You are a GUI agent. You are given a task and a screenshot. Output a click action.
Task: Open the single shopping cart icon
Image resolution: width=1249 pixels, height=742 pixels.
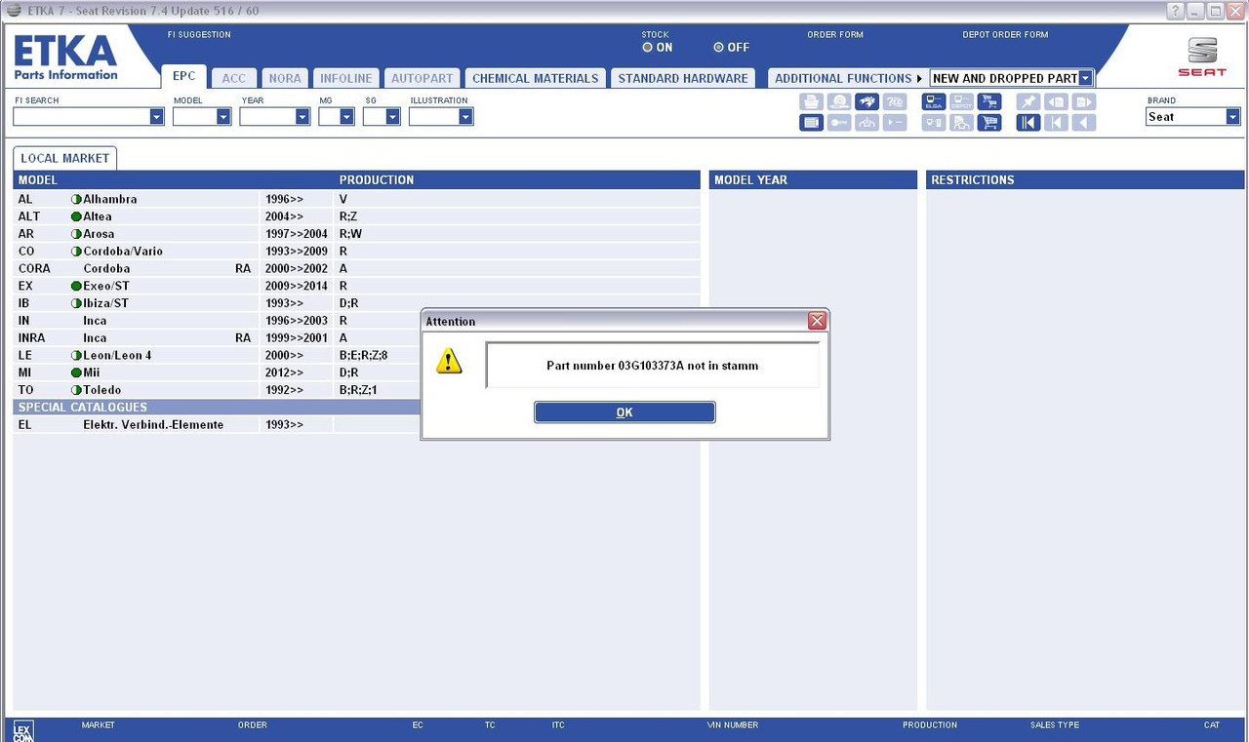coord(989,123)
